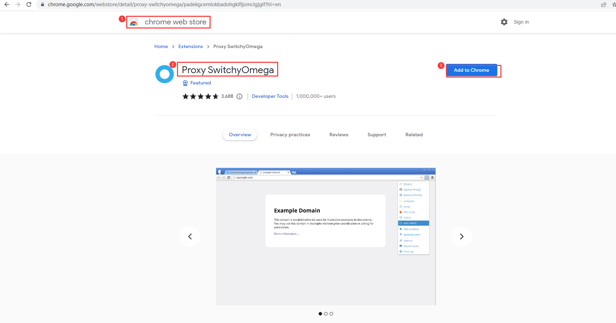Select the Overview tab
Viewport: 616px width, 323px height.
point(240,135)
